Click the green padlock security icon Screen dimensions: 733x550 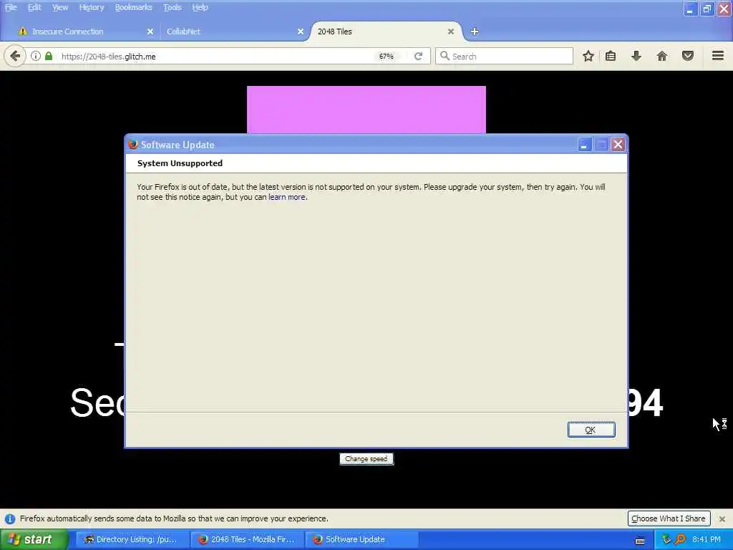pos(49,56)
